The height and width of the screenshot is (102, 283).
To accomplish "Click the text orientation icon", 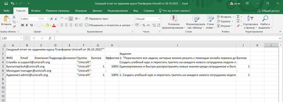I will click(77, 18).
